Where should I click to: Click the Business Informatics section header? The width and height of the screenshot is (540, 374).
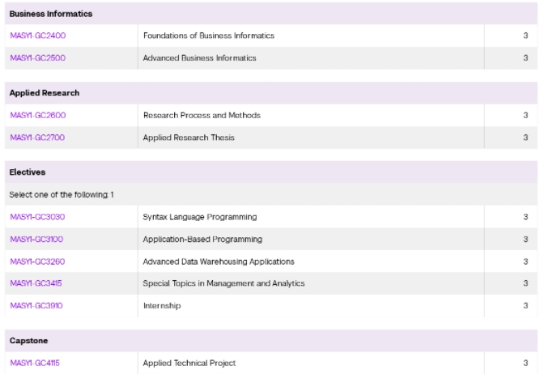point(51,14)
